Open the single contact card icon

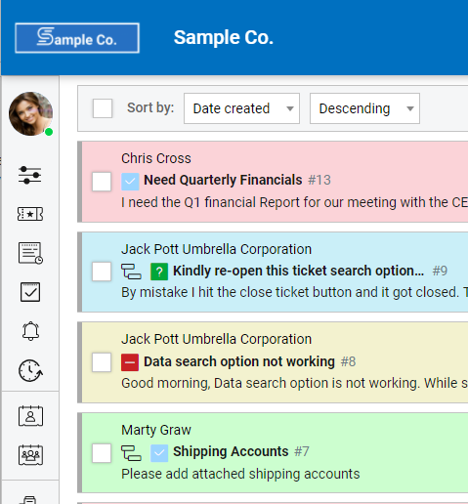click(30, 416)
